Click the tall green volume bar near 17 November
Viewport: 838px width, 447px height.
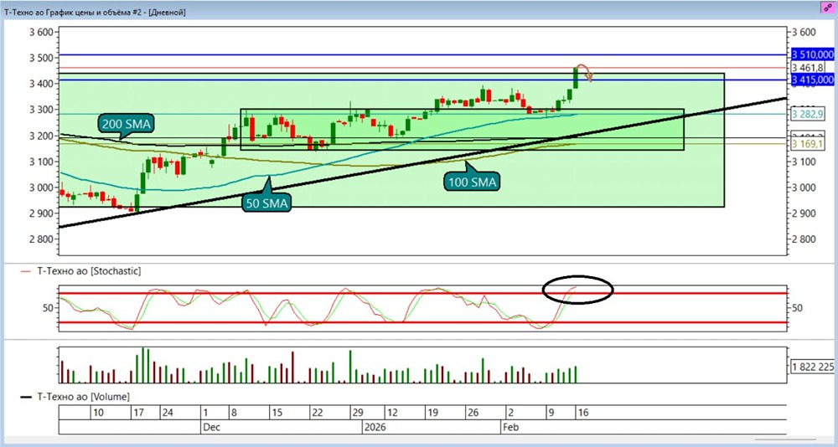click(142, 365)
